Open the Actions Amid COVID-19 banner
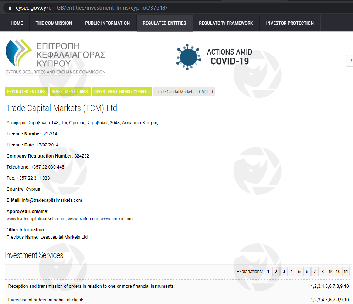 [x=214, y=57]
